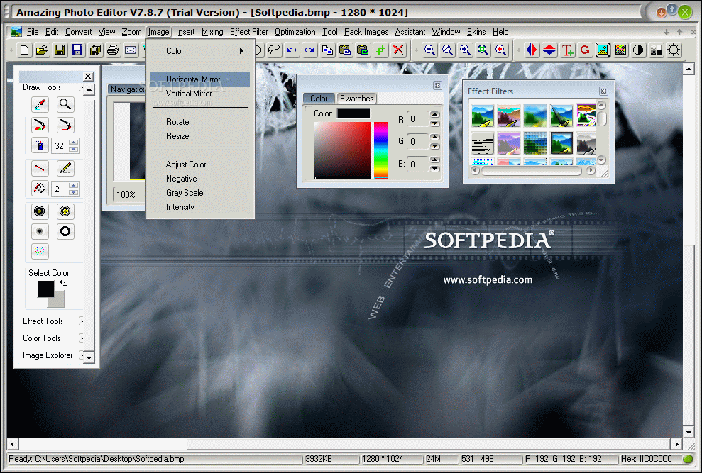The height and width of the screenshot is (473, 702).
Task: Undo the last action
Action: coord(292,50)
